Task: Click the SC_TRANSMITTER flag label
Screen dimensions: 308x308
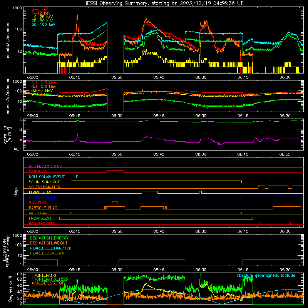Action: pos(45,187)
